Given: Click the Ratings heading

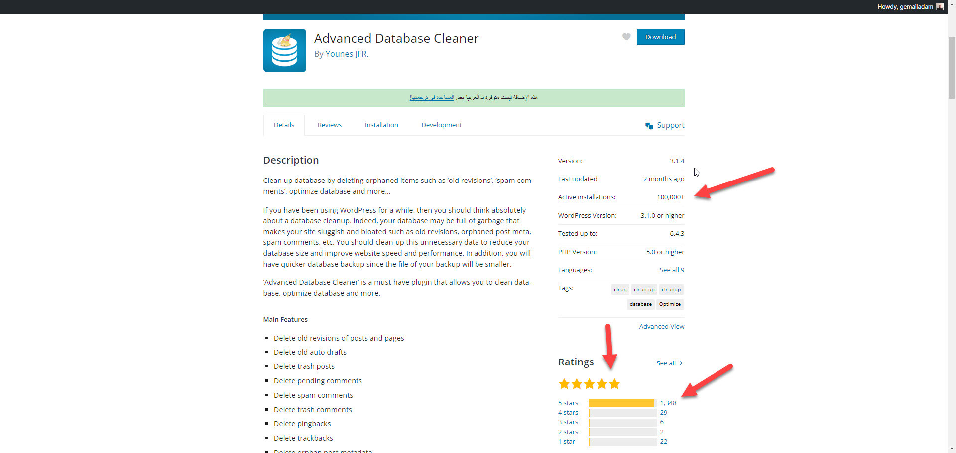Looking at the screenshot, I should (576, 362).
